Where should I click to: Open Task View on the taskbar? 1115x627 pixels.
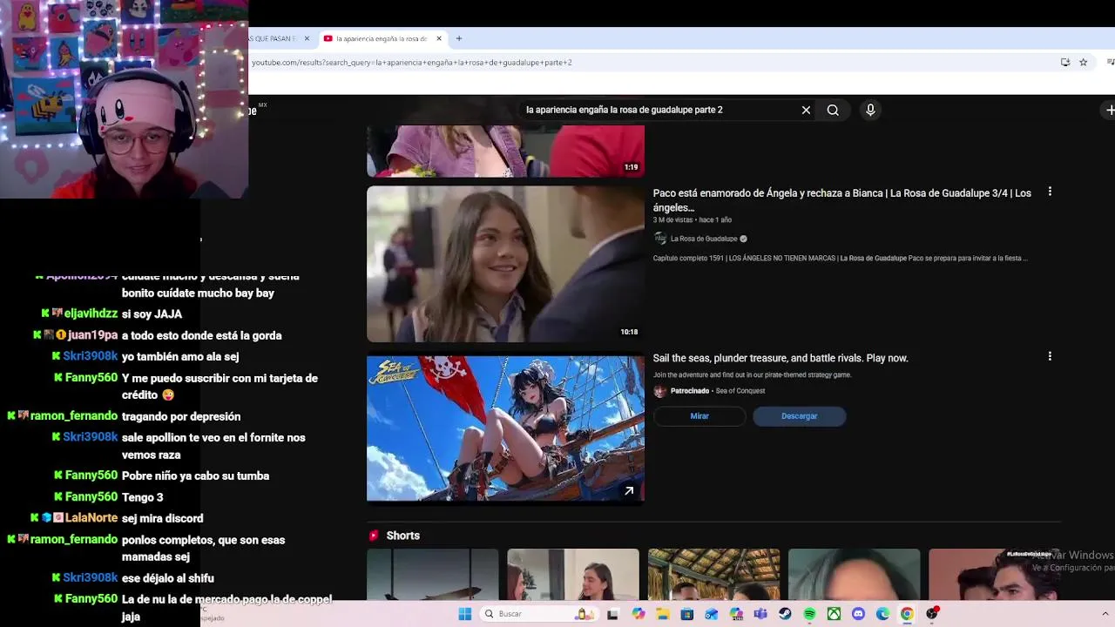coord(612,614)
